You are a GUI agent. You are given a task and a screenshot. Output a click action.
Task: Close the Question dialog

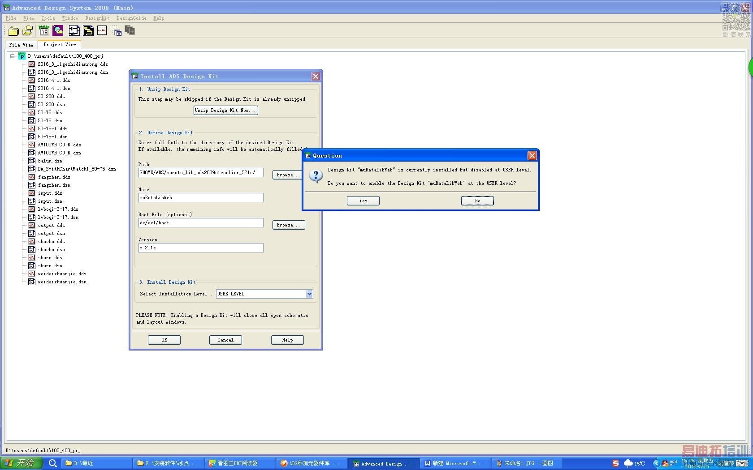(532, 156)
